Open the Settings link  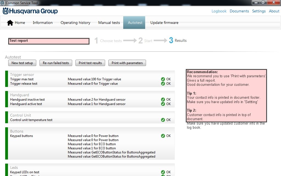(x=259, y=11)
